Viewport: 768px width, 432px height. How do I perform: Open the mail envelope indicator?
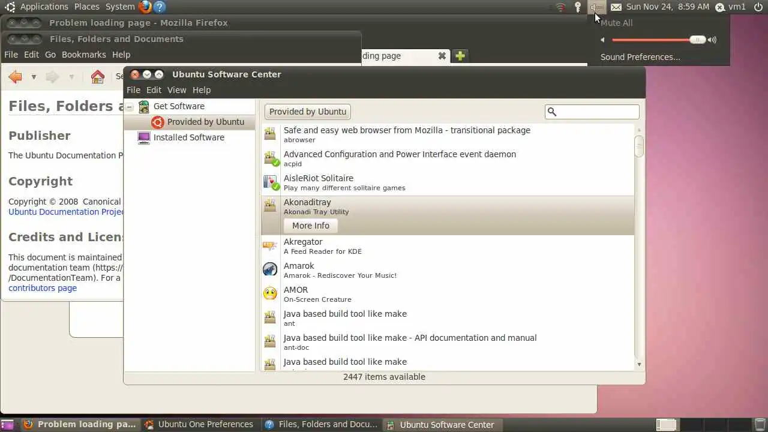[x=616, y=7]
